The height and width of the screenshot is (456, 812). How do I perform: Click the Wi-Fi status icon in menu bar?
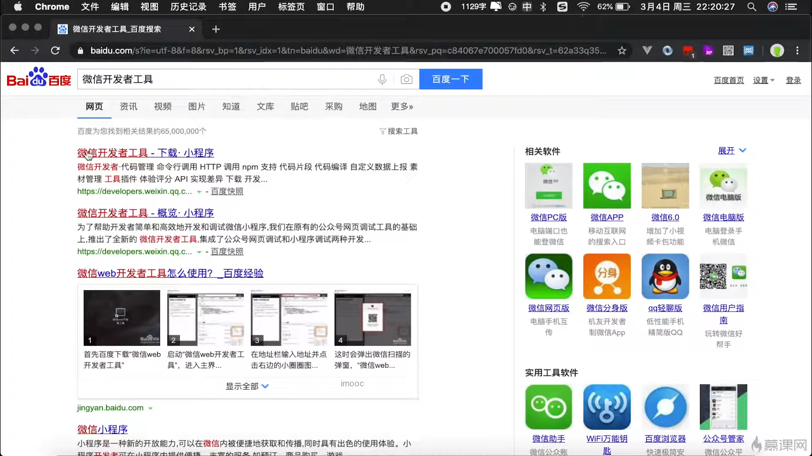584,7
